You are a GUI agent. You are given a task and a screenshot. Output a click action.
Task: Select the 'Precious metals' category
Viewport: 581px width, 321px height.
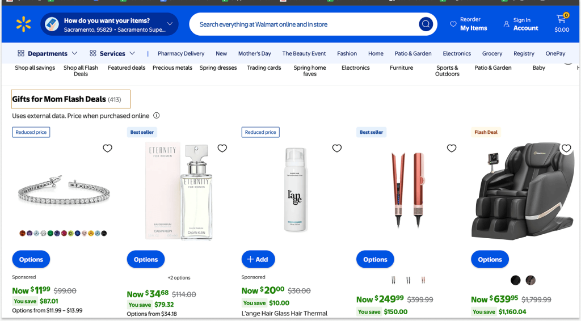(172, 67)
